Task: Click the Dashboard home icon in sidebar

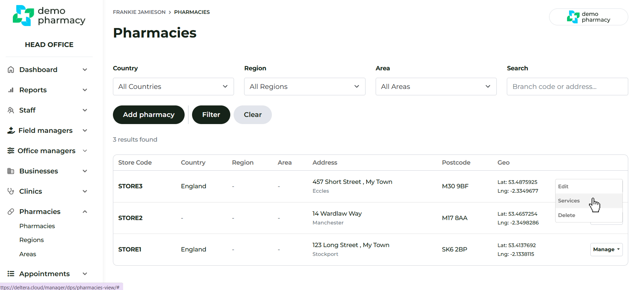Action: (11, 70)
